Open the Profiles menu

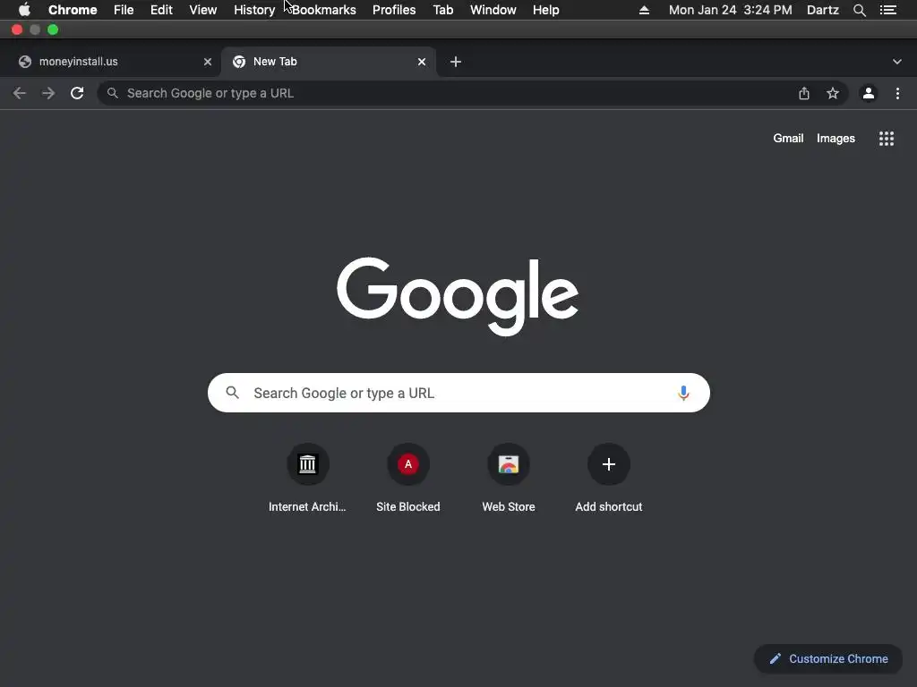click(x=394, y=10)
